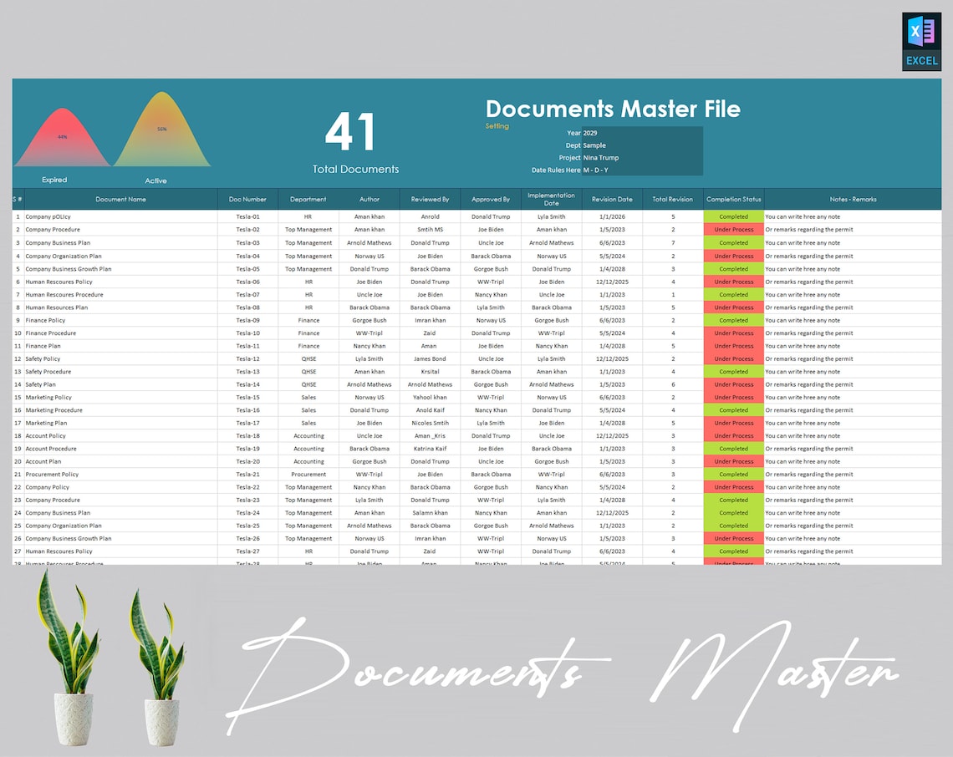Select the Procurement department cell
Viewport: 953px width, 757px height.
pyautogui.click(x=308, y=475)
